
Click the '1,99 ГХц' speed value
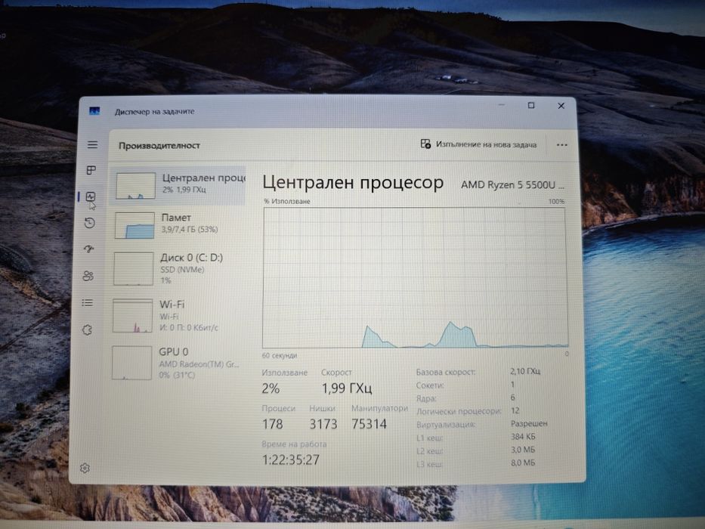347,388
